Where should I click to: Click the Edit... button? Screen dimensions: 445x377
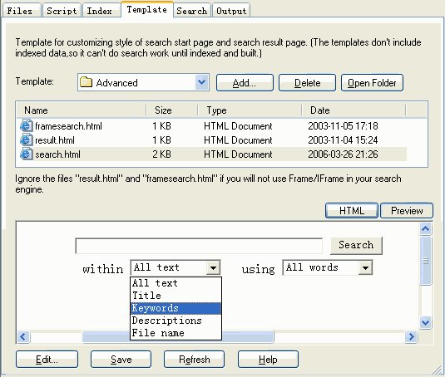47,360
